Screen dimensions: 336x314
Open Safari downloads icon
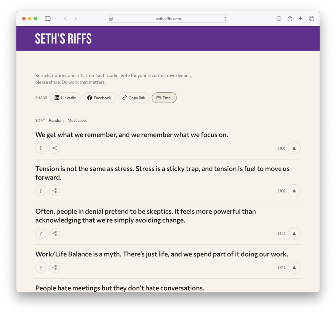[x=279, y=19]
